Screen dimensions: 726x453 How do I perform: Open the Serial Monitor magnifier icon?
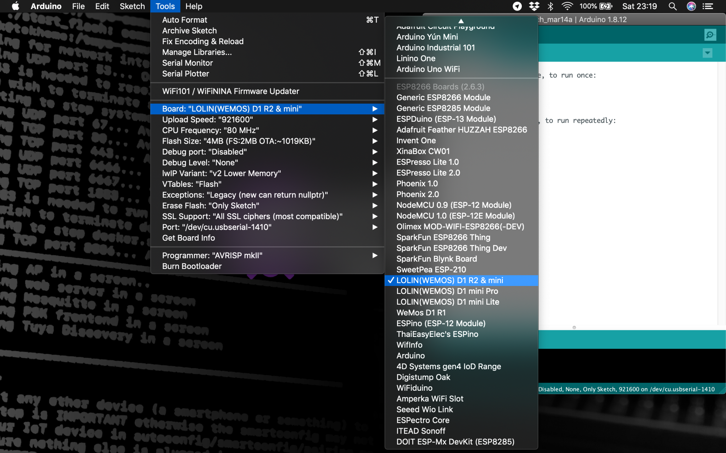[x=710, y=35]
